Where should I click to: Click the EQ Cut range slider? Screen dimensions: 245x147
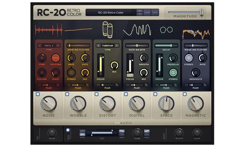tap(102, 133)
